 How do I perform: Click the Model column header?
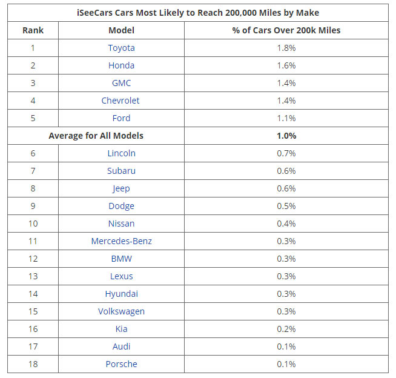coord(121,30)
